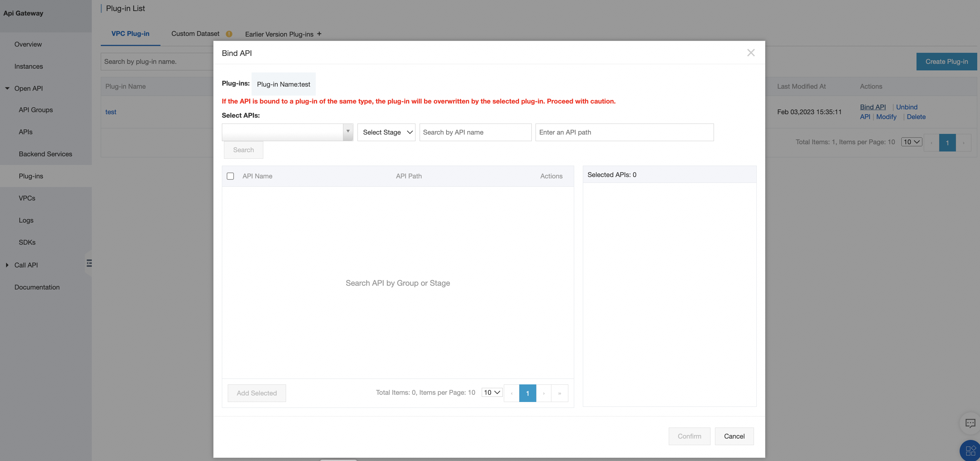Select page 1 in Plug-in List pagination

pyautogui.click(x=947, y=143)
